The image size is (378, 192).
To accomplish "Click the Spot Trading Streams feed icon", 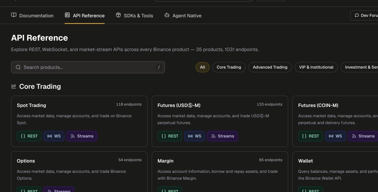I will point(73,136).
